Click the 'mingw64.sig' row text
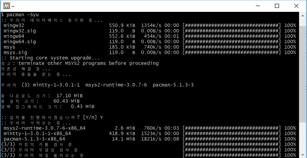This screenshot has height=158, width=307. tap(20, 42)
